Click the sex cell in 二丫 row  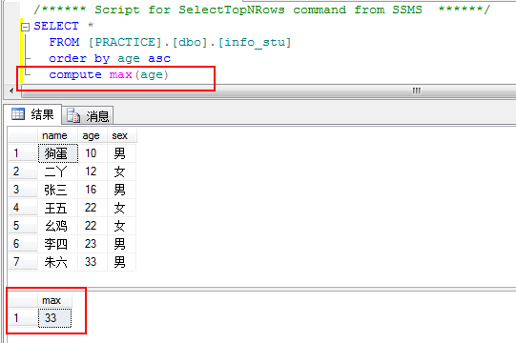[x=121, y=171]
